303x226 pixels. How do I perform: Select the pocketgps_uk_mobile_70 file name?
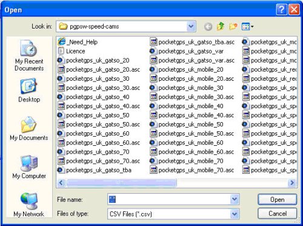click(190, 161)
